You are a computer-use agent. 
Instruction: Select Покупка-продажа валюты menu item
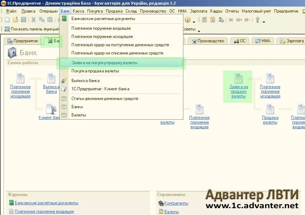[x=121, y=71]
